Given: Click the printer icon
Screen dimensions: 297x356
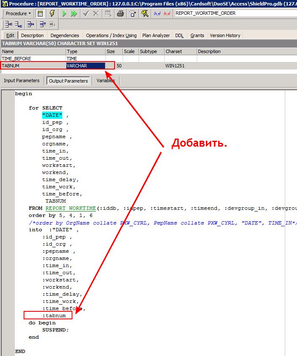Looking at the screenshot, I should click(x=120, y=13).
